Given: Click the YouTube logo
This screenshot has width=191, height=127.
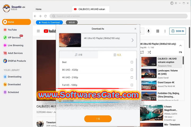Looking at the screenshot, I should click(50, 31).
